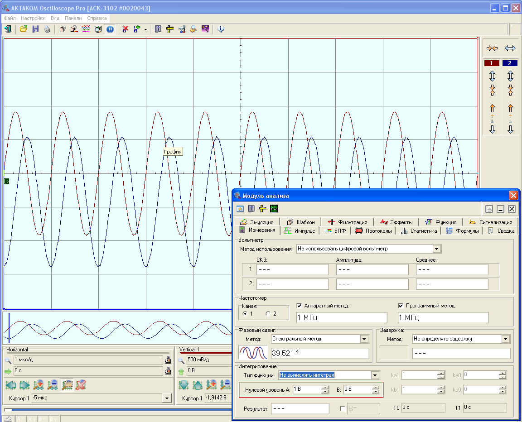Click the horizontal shift-left arrow icon

point(11,385)
